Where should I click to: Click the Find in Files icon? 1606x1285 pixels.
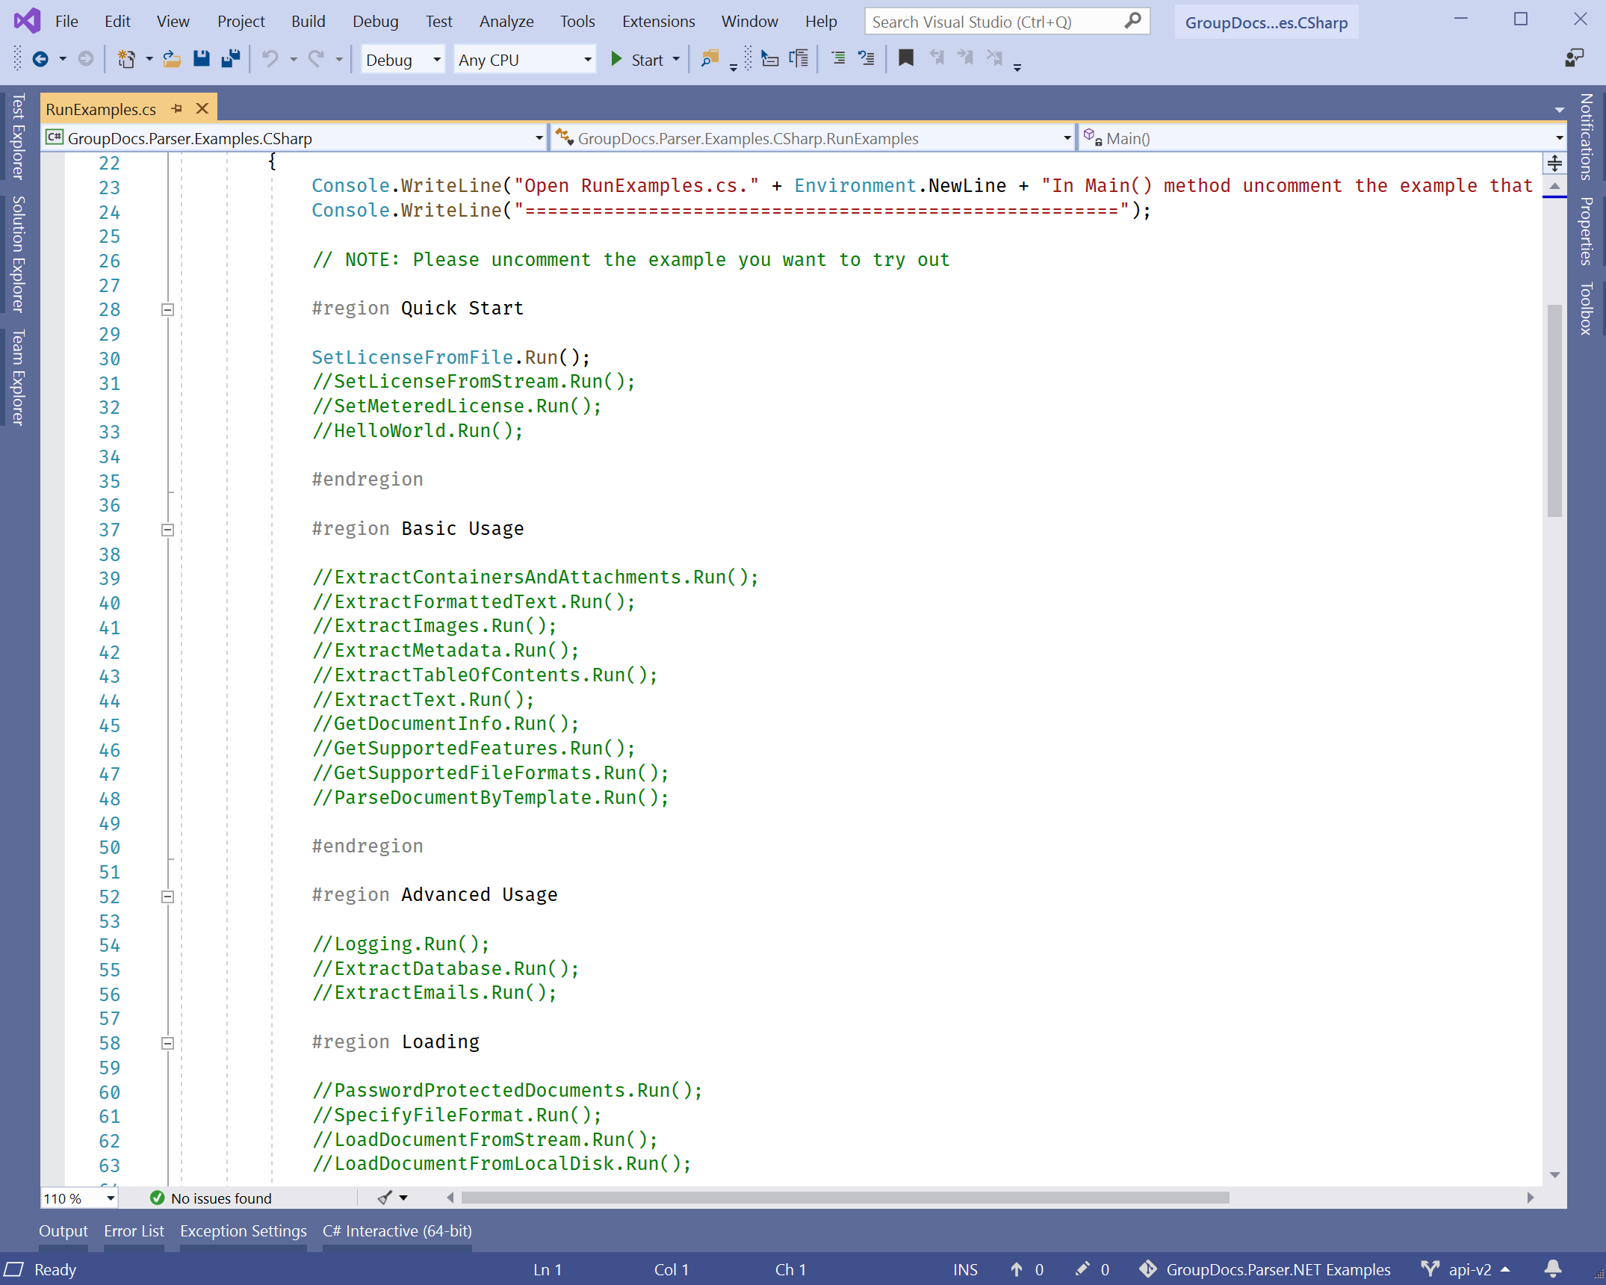[x=710, y=58]
